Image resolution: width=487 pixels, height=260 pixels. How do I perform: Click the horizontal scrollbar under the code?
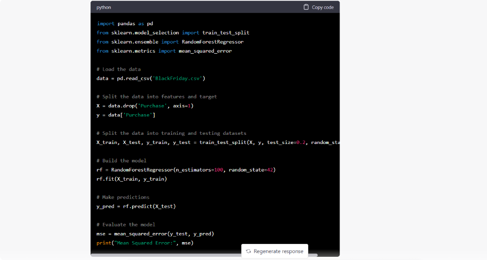[x=204, y=255]
